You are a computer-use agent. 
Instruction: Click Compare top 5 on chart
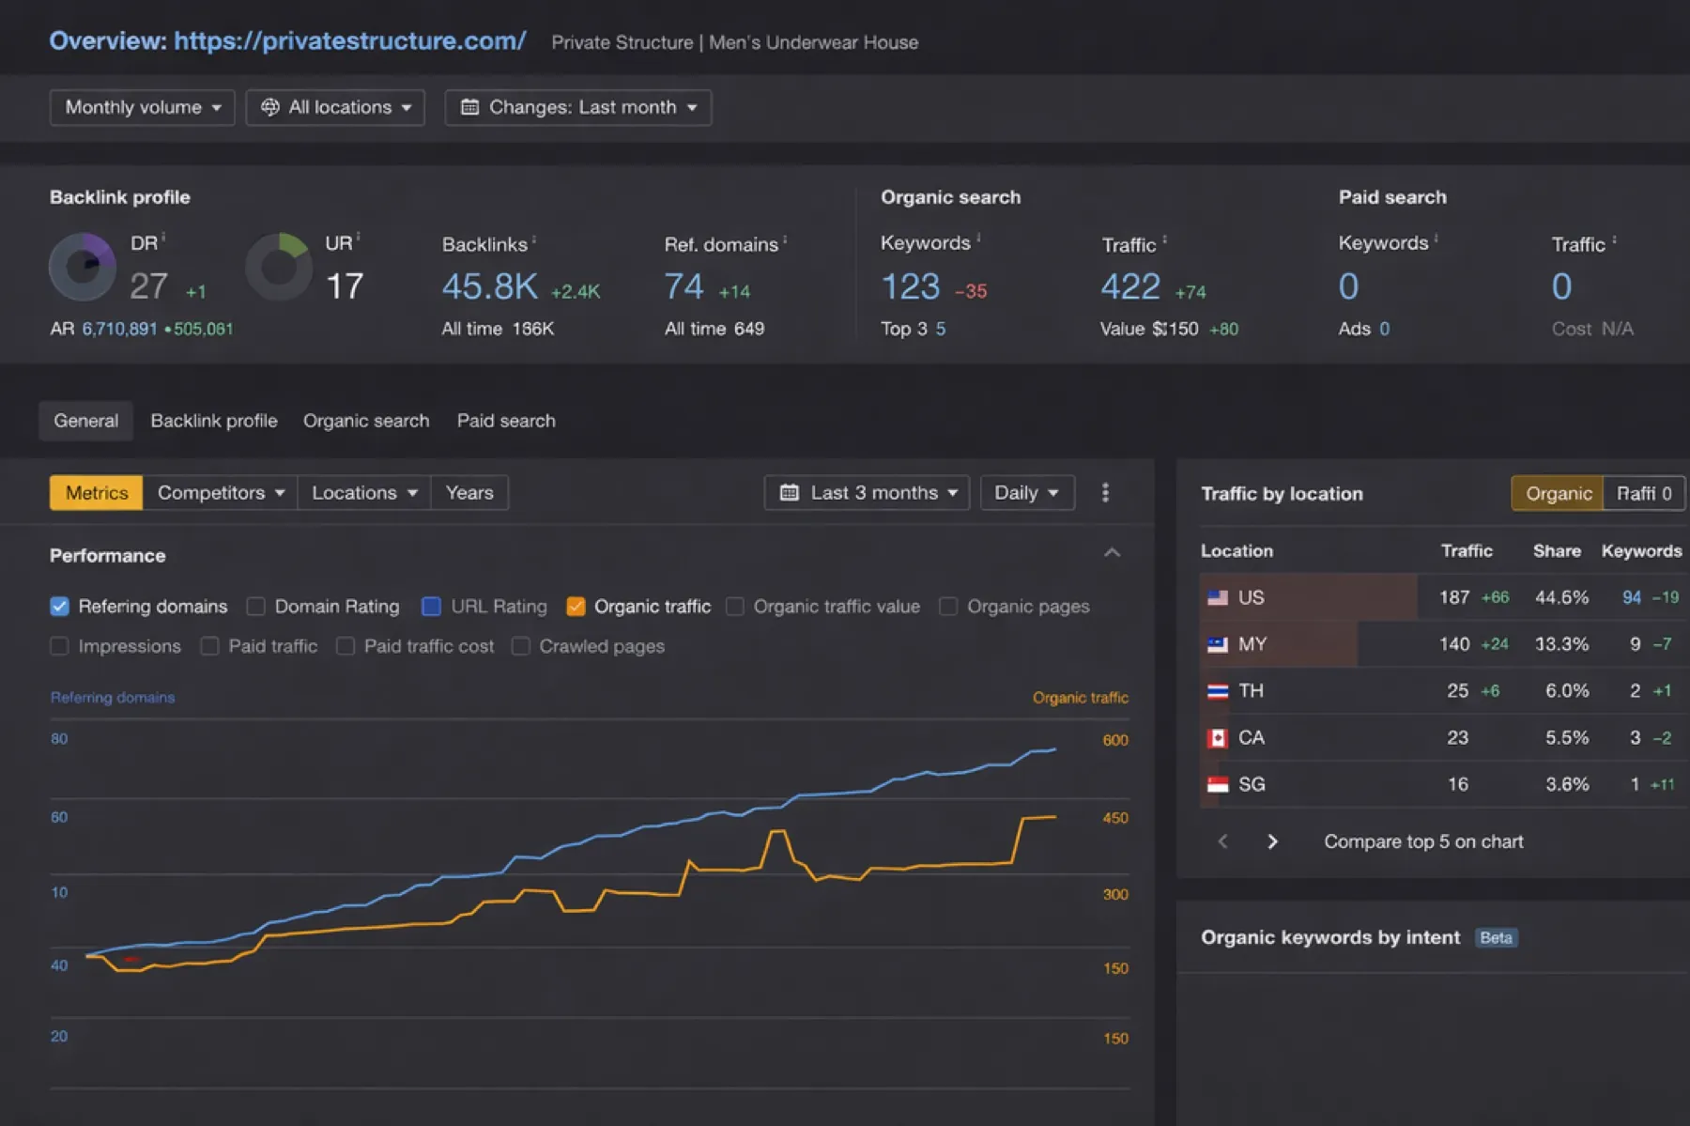pyautogui.click(x=1423, y=841)
